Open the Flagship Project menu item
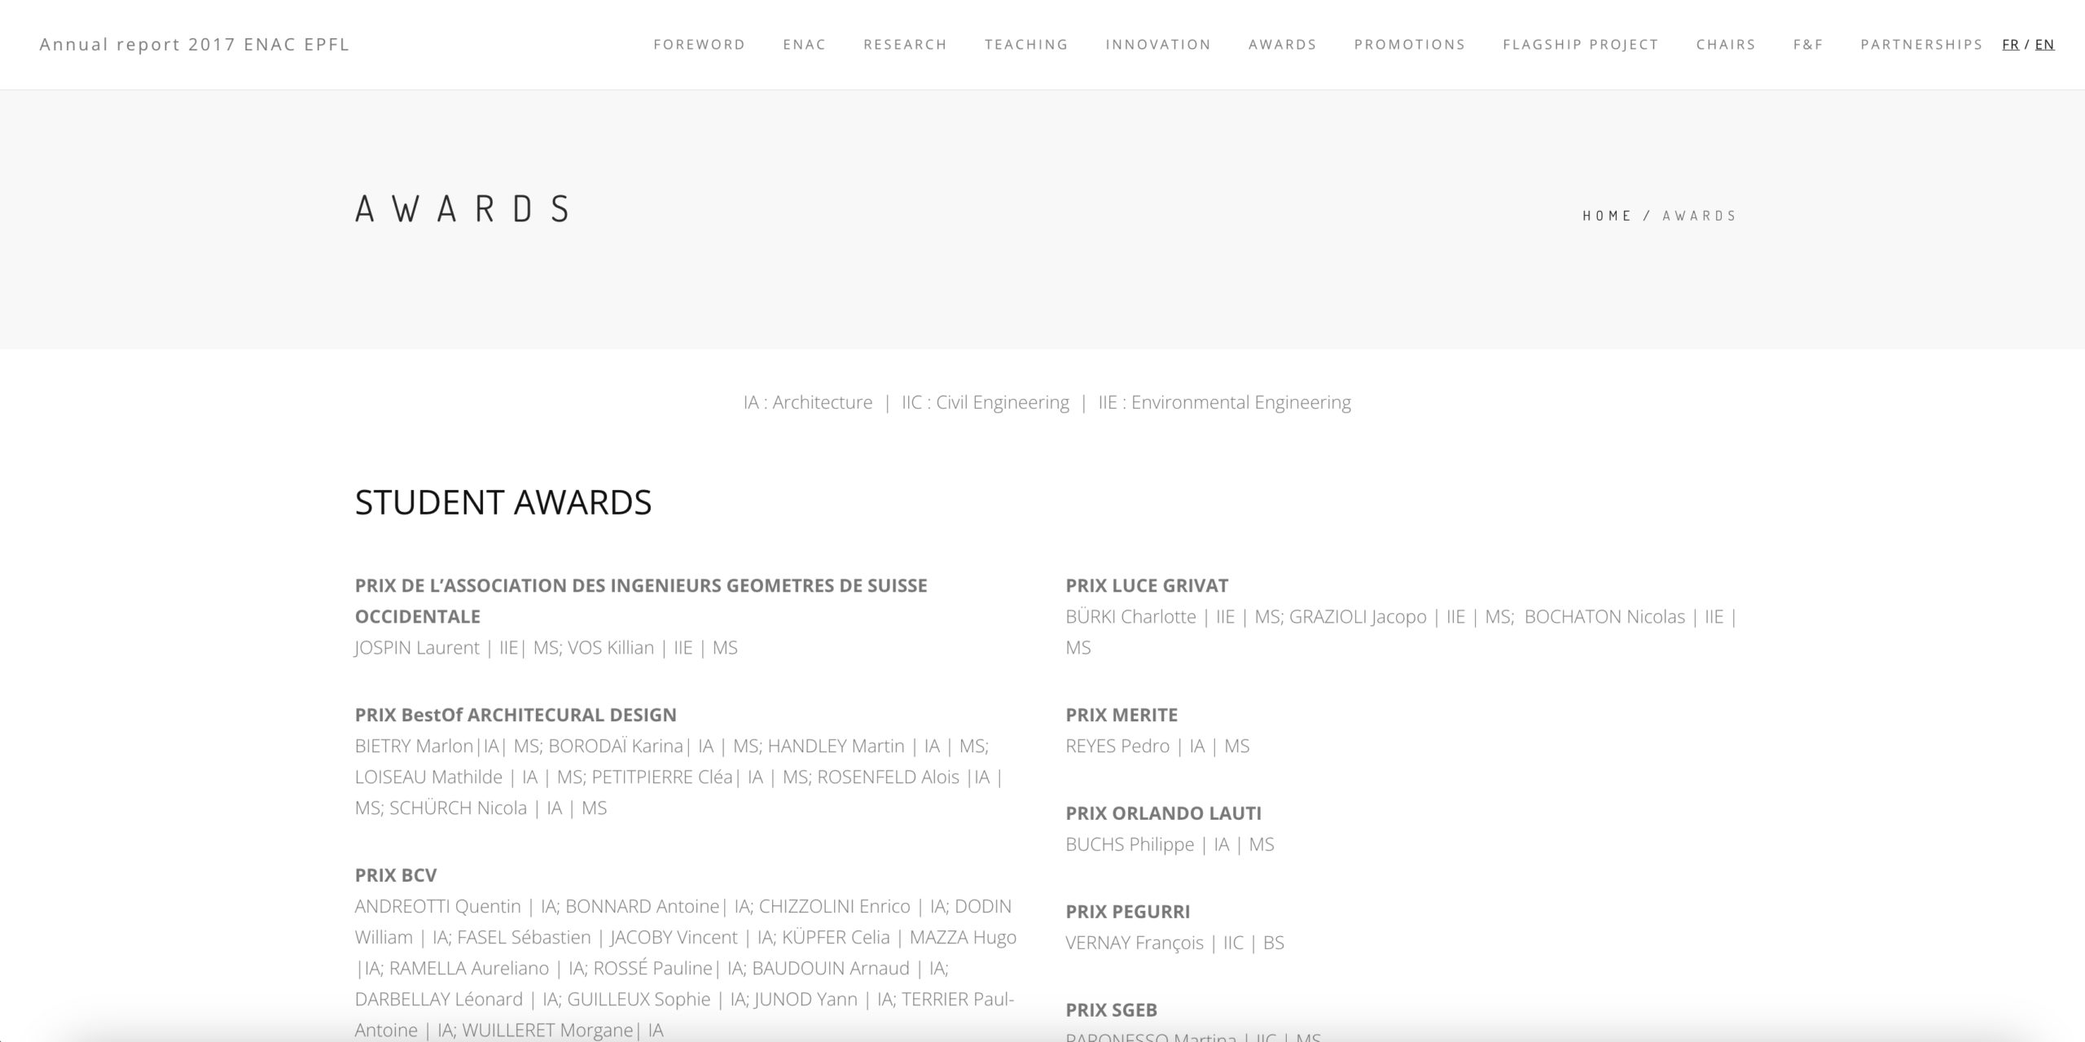Image resolution: width=2085 pixels, height=1042 pixels. point(1580,45)
